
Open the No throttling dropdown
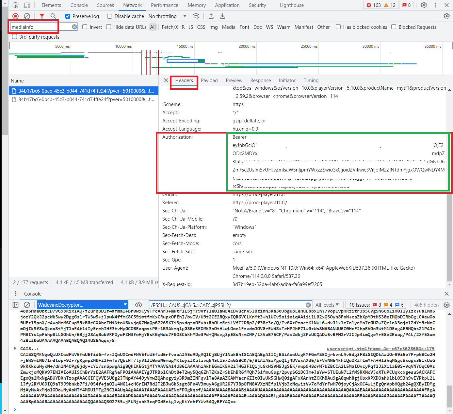pyautogui.click(x=168, y=16)
